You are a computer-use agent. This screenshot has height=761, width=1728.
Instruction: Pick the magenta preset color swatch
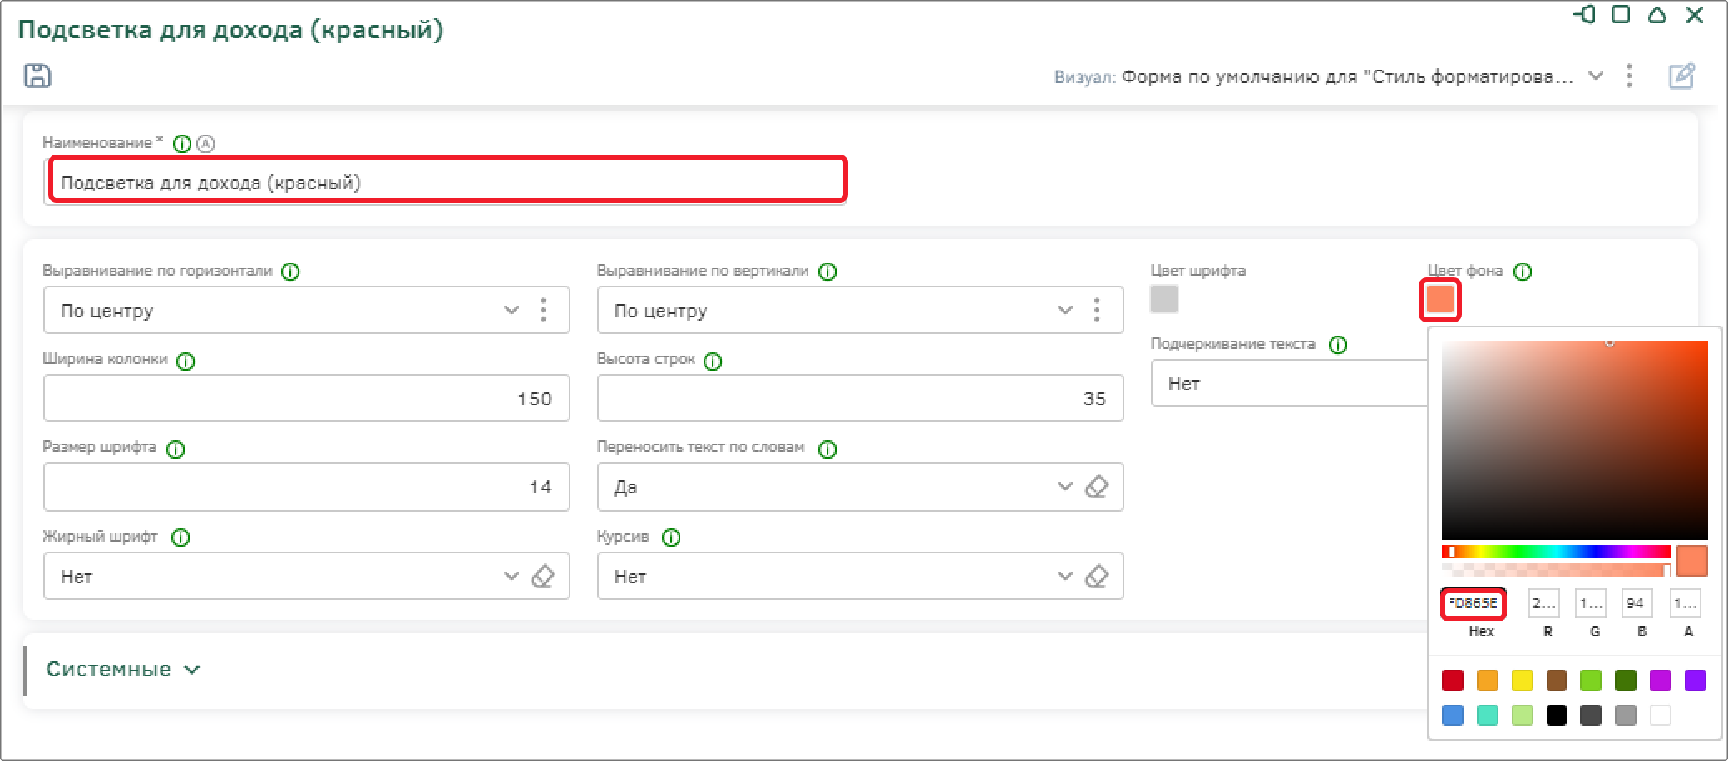tap(1661, 680)
